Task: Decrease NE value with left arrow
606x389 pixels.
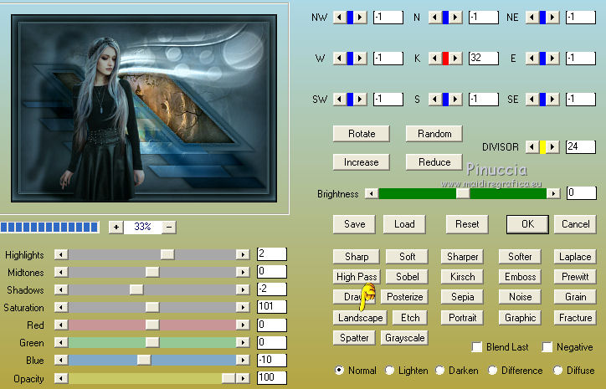Action: [532, 17]
